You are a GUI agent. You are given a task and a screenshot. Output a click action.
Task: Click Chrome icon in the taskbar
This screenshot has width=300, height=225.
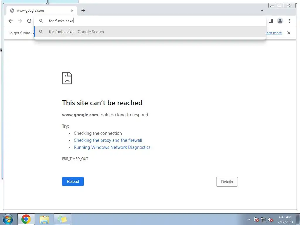tap(26, 219)
